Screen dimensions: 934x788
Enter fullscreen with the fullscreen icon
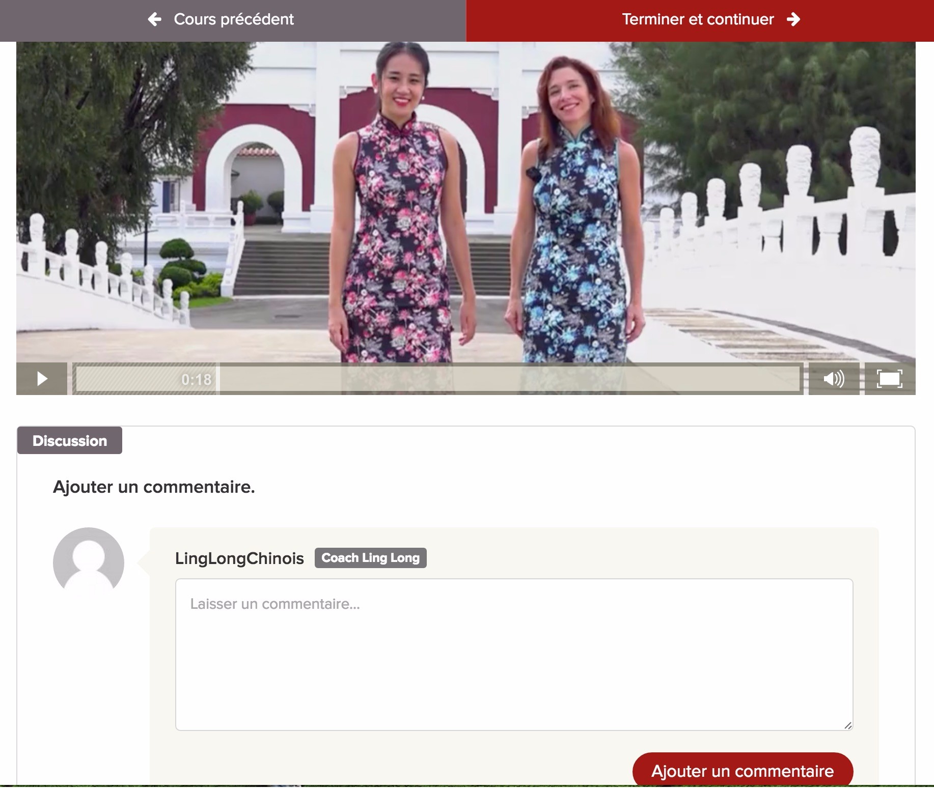(x=890, y=379)
